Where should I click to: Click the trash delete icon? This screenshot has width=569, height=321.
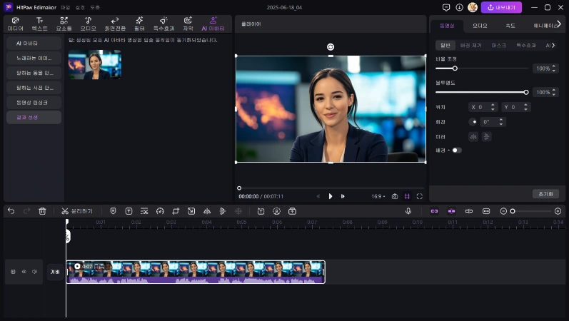42,211
